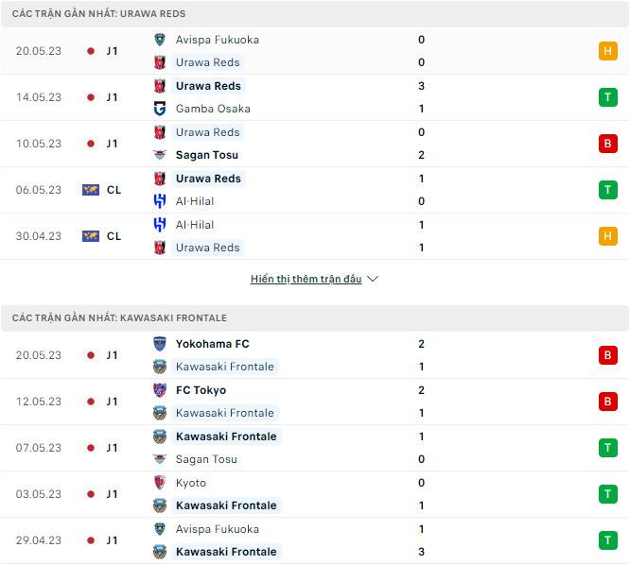The width and height of the screenshot is (630, 565).
Task: Click the orange H result badge for 20.05.23
Action: [x=607, y=51]
